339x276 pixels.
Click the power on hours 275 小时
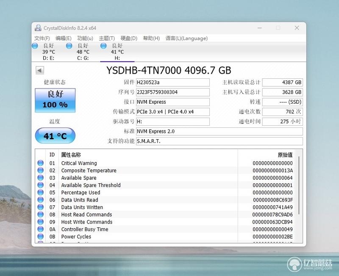pos(282,121)
